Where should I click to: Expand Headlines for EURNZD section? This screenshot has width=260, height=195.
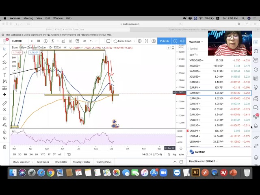pyautogui.click(x=203, y=161)
